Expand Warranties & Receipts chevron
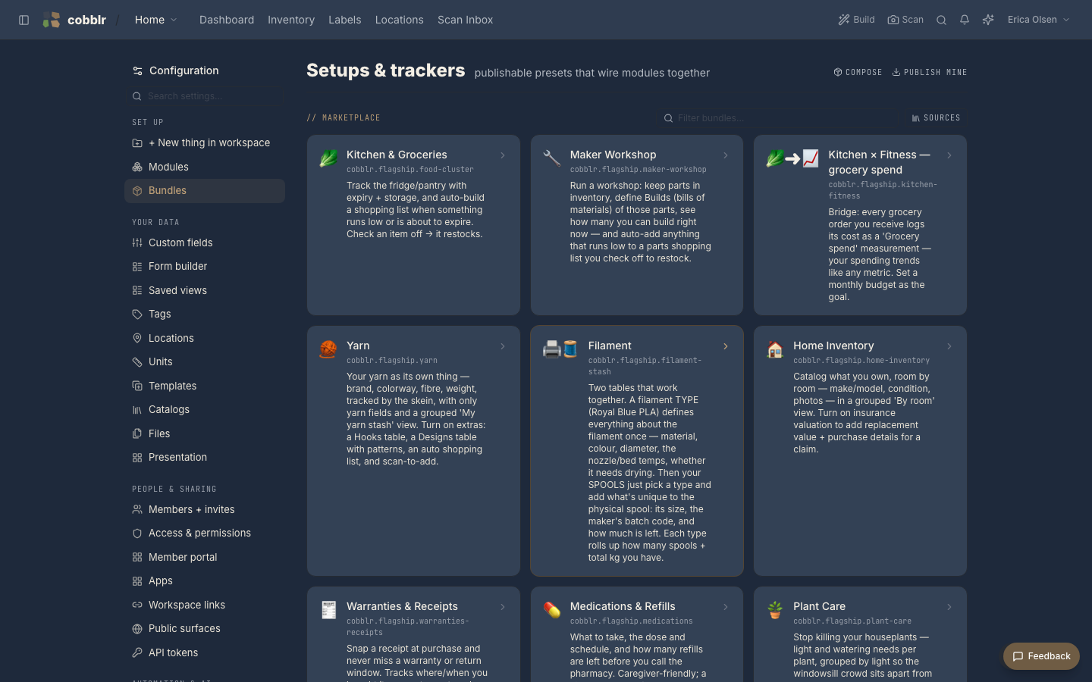1092x682 pixels. (x=503, y=607)
